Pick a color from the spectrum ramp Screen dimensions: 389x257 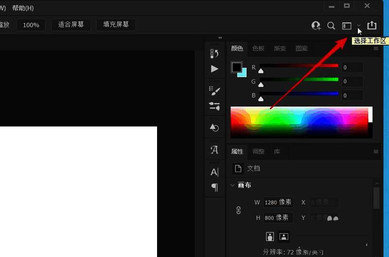click(301, 122)
